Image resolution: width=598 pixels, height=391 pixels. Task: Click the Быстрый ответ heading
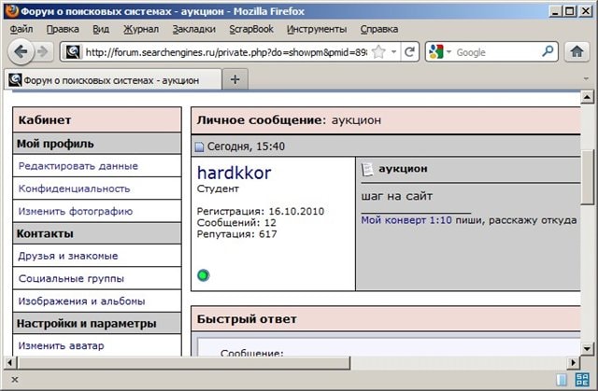pos(247,319)
